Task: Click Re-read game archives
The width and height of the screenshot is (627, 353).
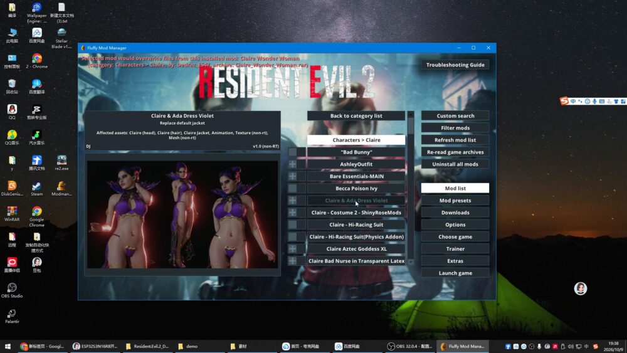Action: (455, 152)
